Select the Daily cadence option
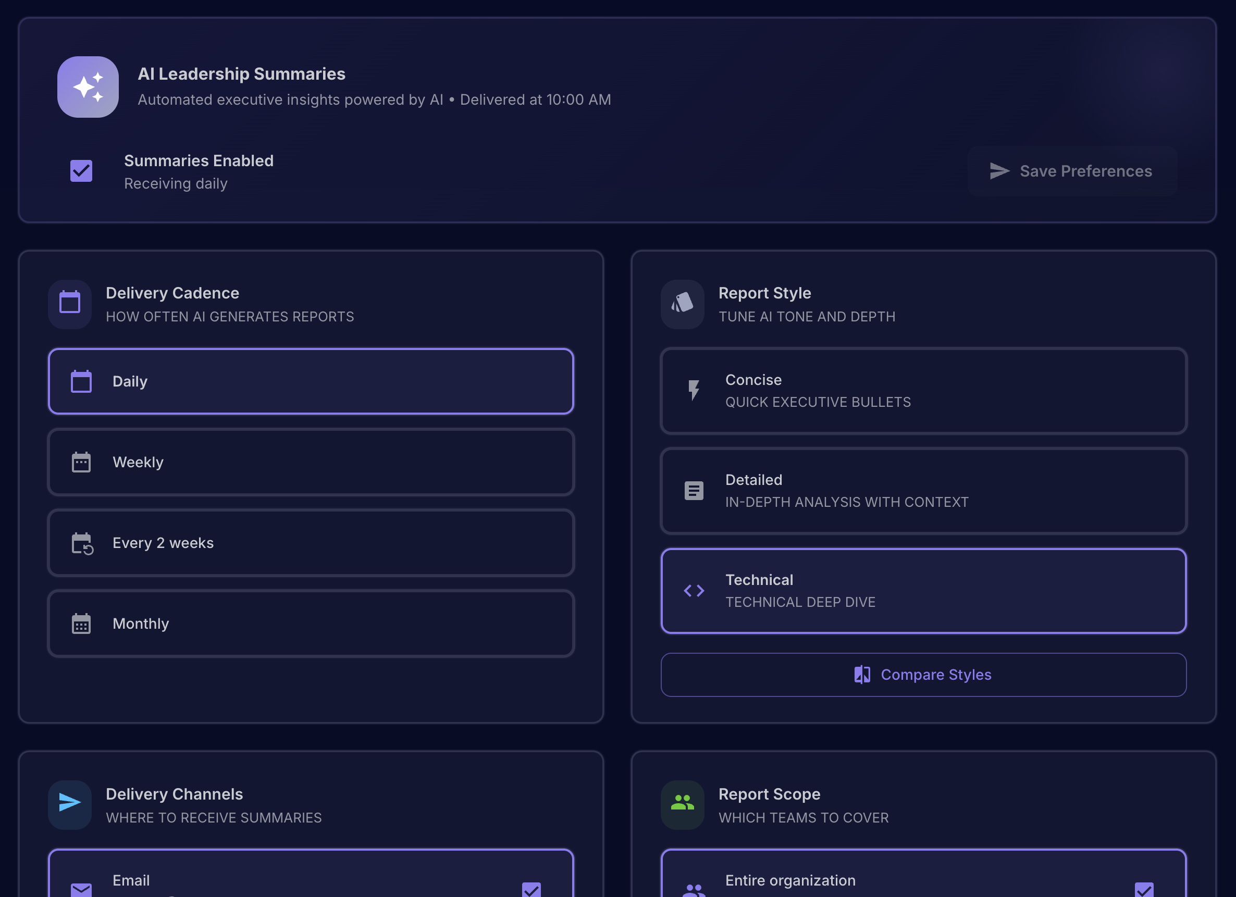Screen dimensions: 1236x897 tap(311, 381)
